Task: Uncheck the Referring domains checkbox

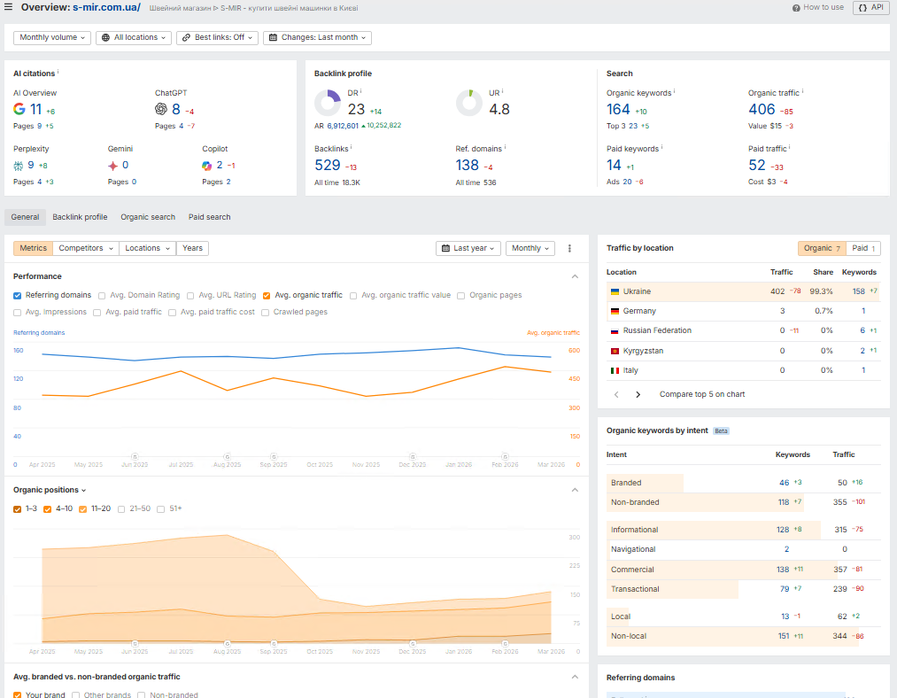Action: [18, 295]
